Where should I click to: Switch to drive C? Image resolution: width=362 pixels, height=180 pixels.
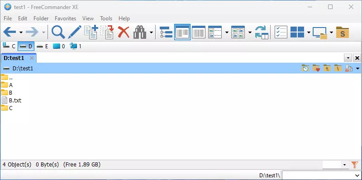(x=9, y=46)
